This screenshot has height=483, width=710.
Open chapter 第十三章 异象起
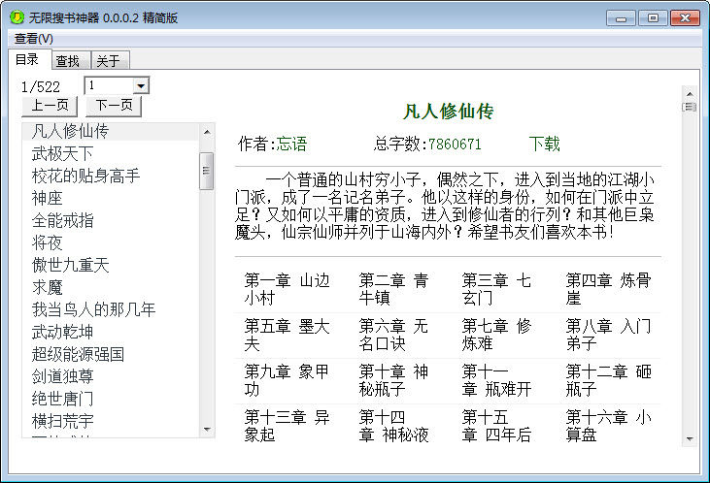click(x=287, y=426)
